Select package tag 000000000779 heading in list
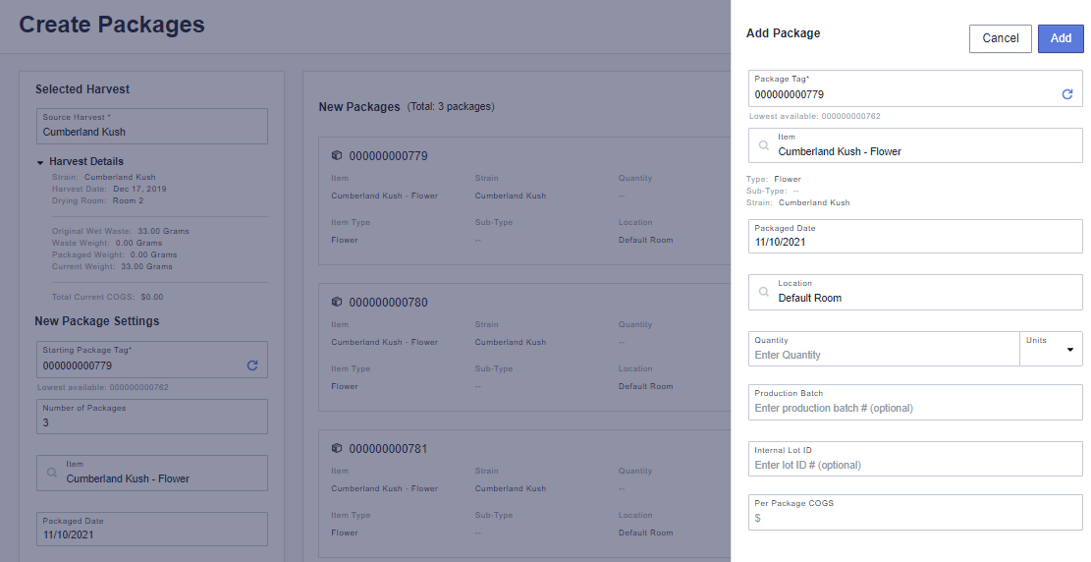1091x562 pixels. tap(388, 156)
